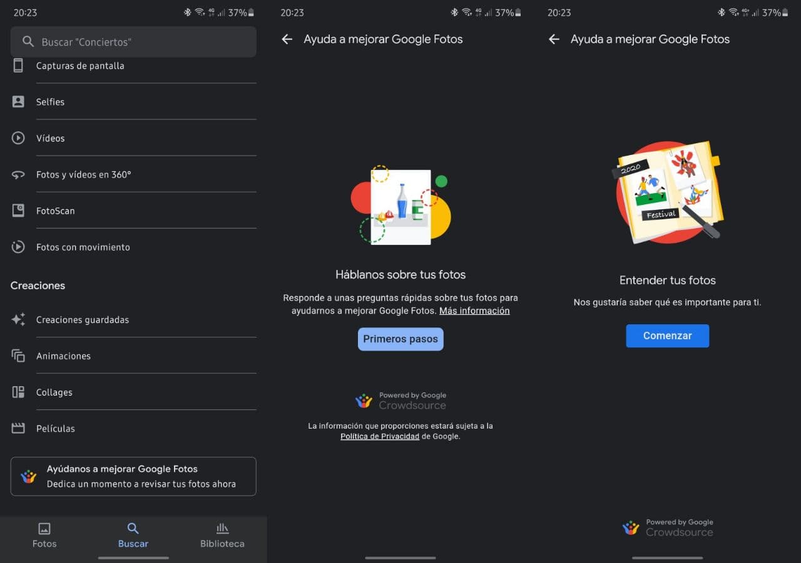Select the Fotos y vídeos en 360° icon

18,175
